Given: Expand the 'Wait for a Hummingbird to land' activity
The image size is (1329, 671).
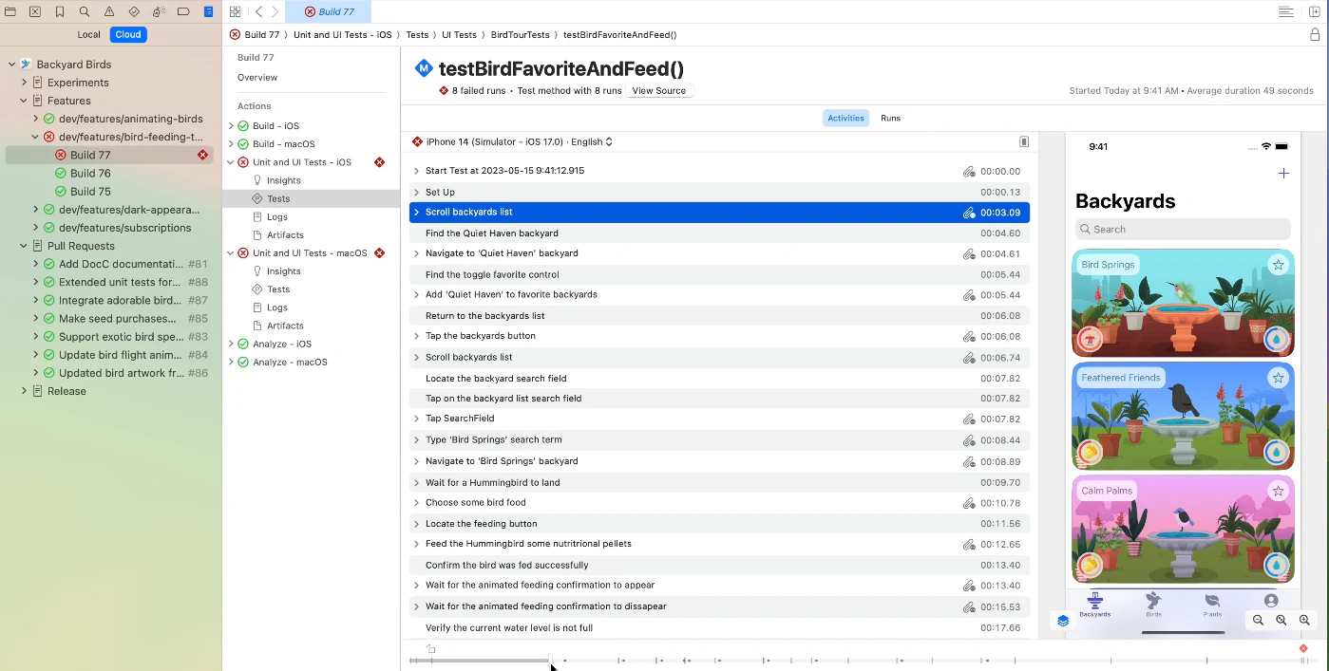Looking at the screenshot, I should point(416,482).
